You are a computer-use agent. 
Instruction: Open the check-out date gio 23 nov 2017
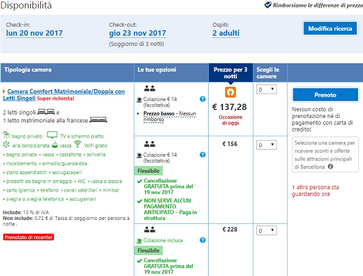(x=137, y=33)
